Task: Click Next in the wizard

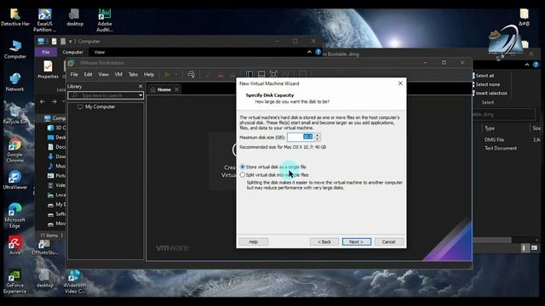Action: (356, 241)
